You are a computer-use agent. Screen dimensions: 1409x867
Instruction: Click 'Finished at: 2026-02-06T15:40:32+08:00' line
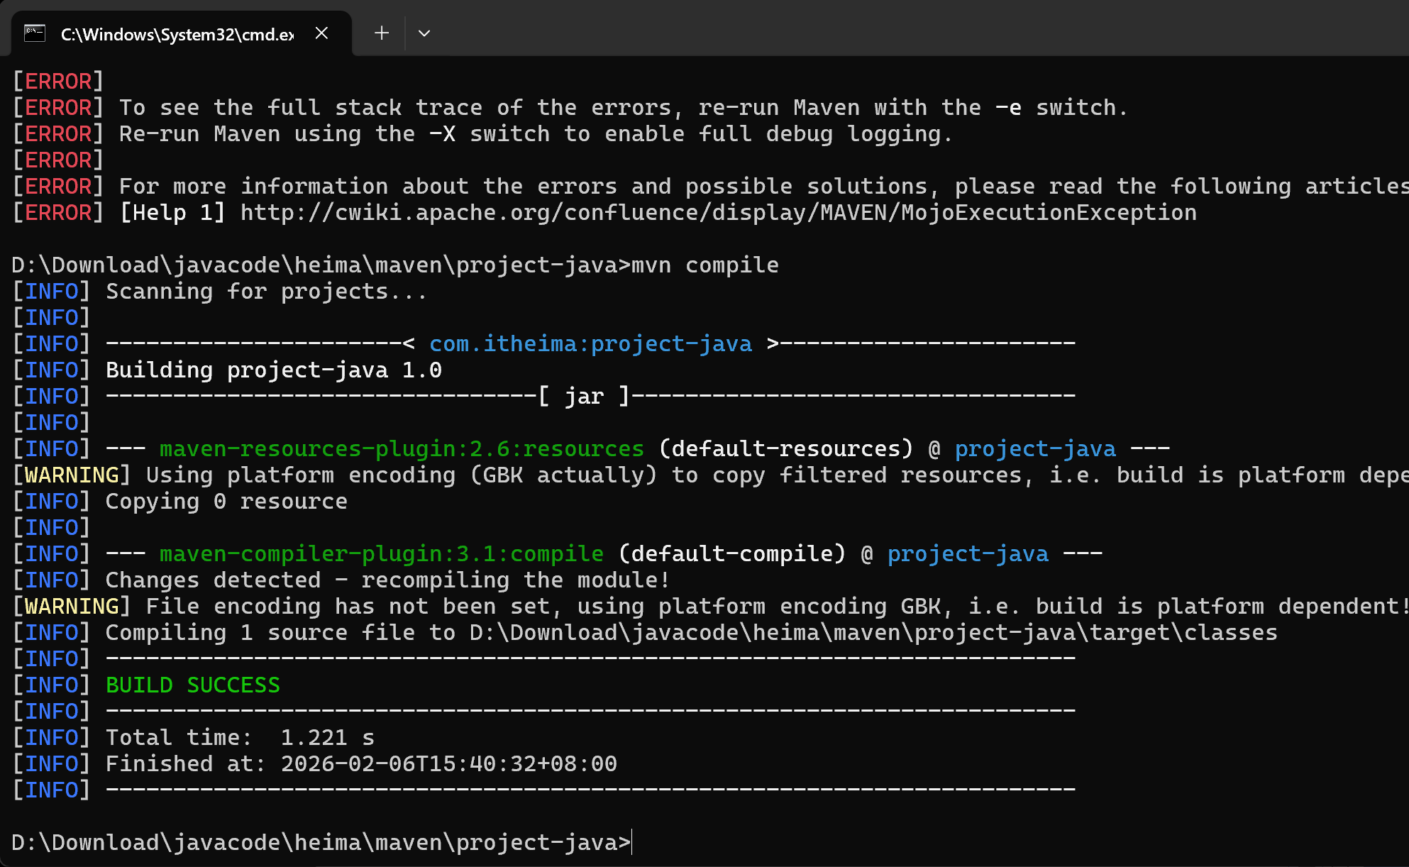point(361,764)
